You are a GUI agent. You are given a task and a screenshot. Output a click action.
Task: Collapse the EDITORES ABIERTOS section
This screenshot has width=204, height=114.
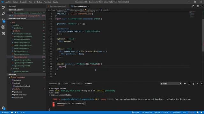tap(8, 10)
